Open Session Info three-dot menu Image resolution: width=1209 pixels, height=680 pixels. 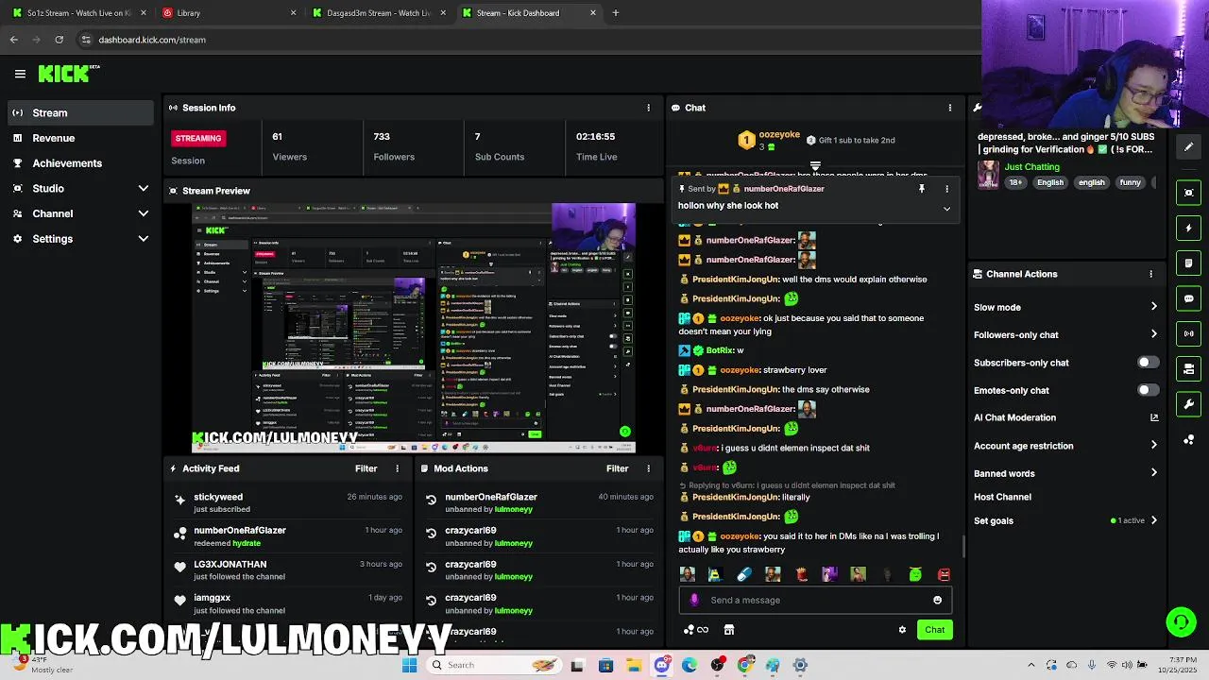648,108
